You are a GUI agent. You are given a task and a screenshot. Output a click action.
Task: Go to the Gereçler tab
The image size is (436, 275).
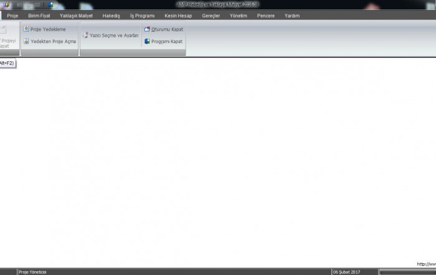211,16
